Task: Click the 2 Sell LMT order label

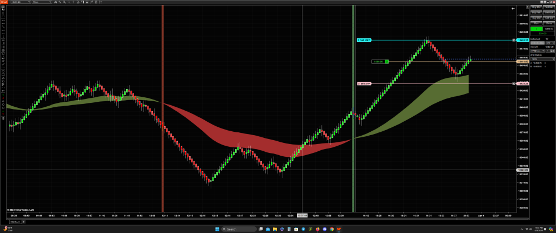Action: [x=364, y=40]
